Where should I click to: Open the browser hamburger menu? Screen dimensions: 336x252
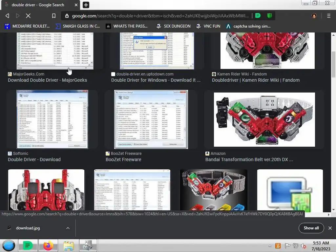(329, 16)
